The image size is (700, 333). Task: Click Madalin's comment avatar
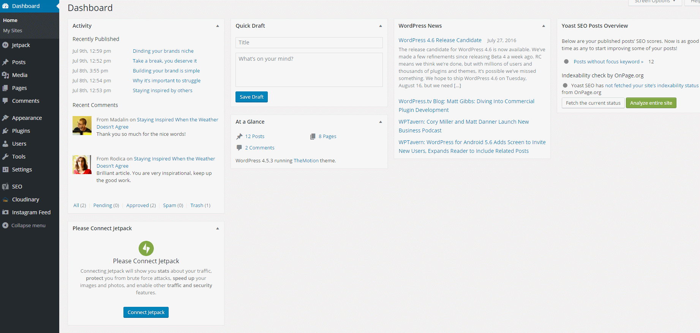tap(82, 126)
